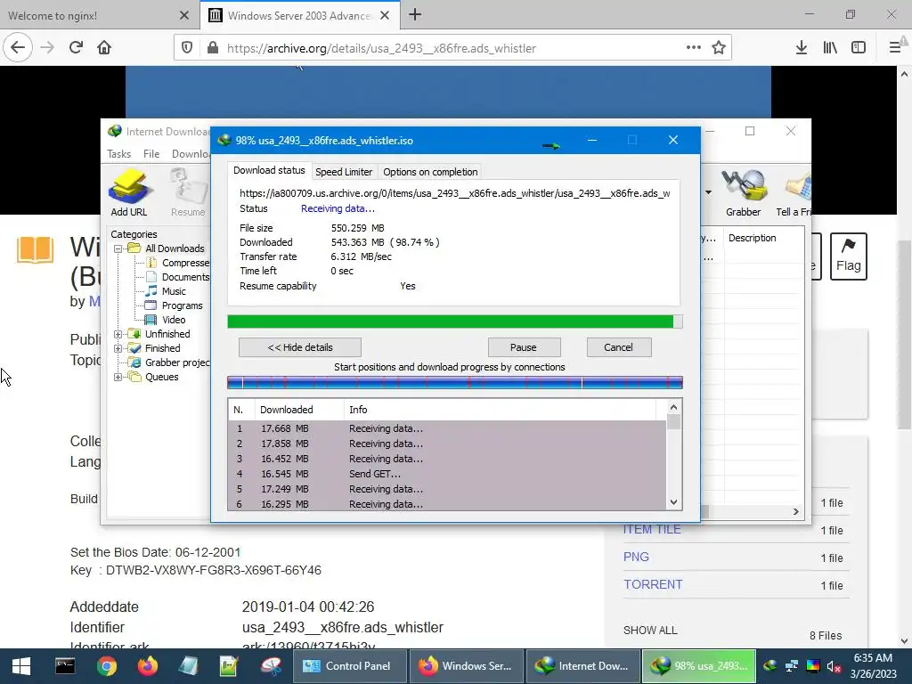The image size is (912, 684).
Task: Switch to Options on completion tab
Action: click(x=430, y=172)
